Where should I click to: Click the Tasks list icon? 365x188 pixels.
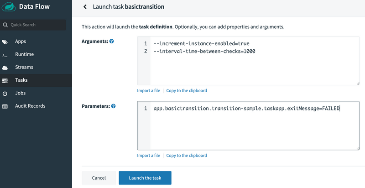(x=5, y=80)
